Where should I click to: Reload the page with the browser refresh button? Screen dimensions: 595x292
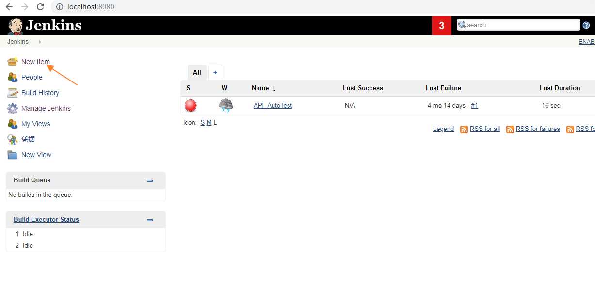[x=40, y=7]
